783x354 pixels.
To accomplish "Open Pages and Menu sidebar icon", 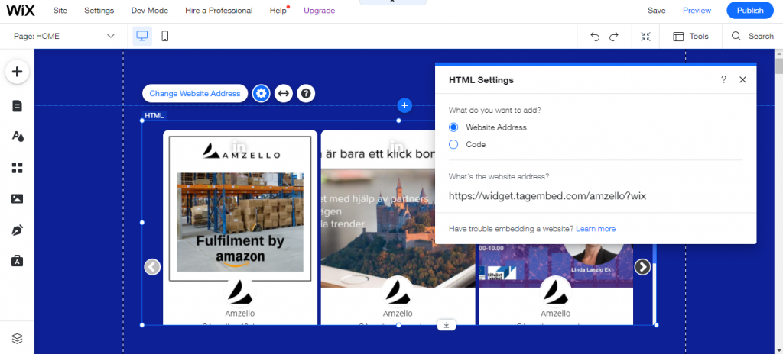I will tap(18, 106).
